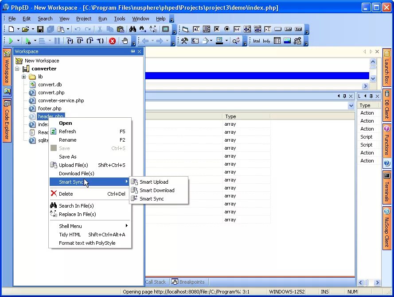Screen dimensions: 394x297
Task: Click the Paste clipboard toolbar icon
Action: point(121,29)
